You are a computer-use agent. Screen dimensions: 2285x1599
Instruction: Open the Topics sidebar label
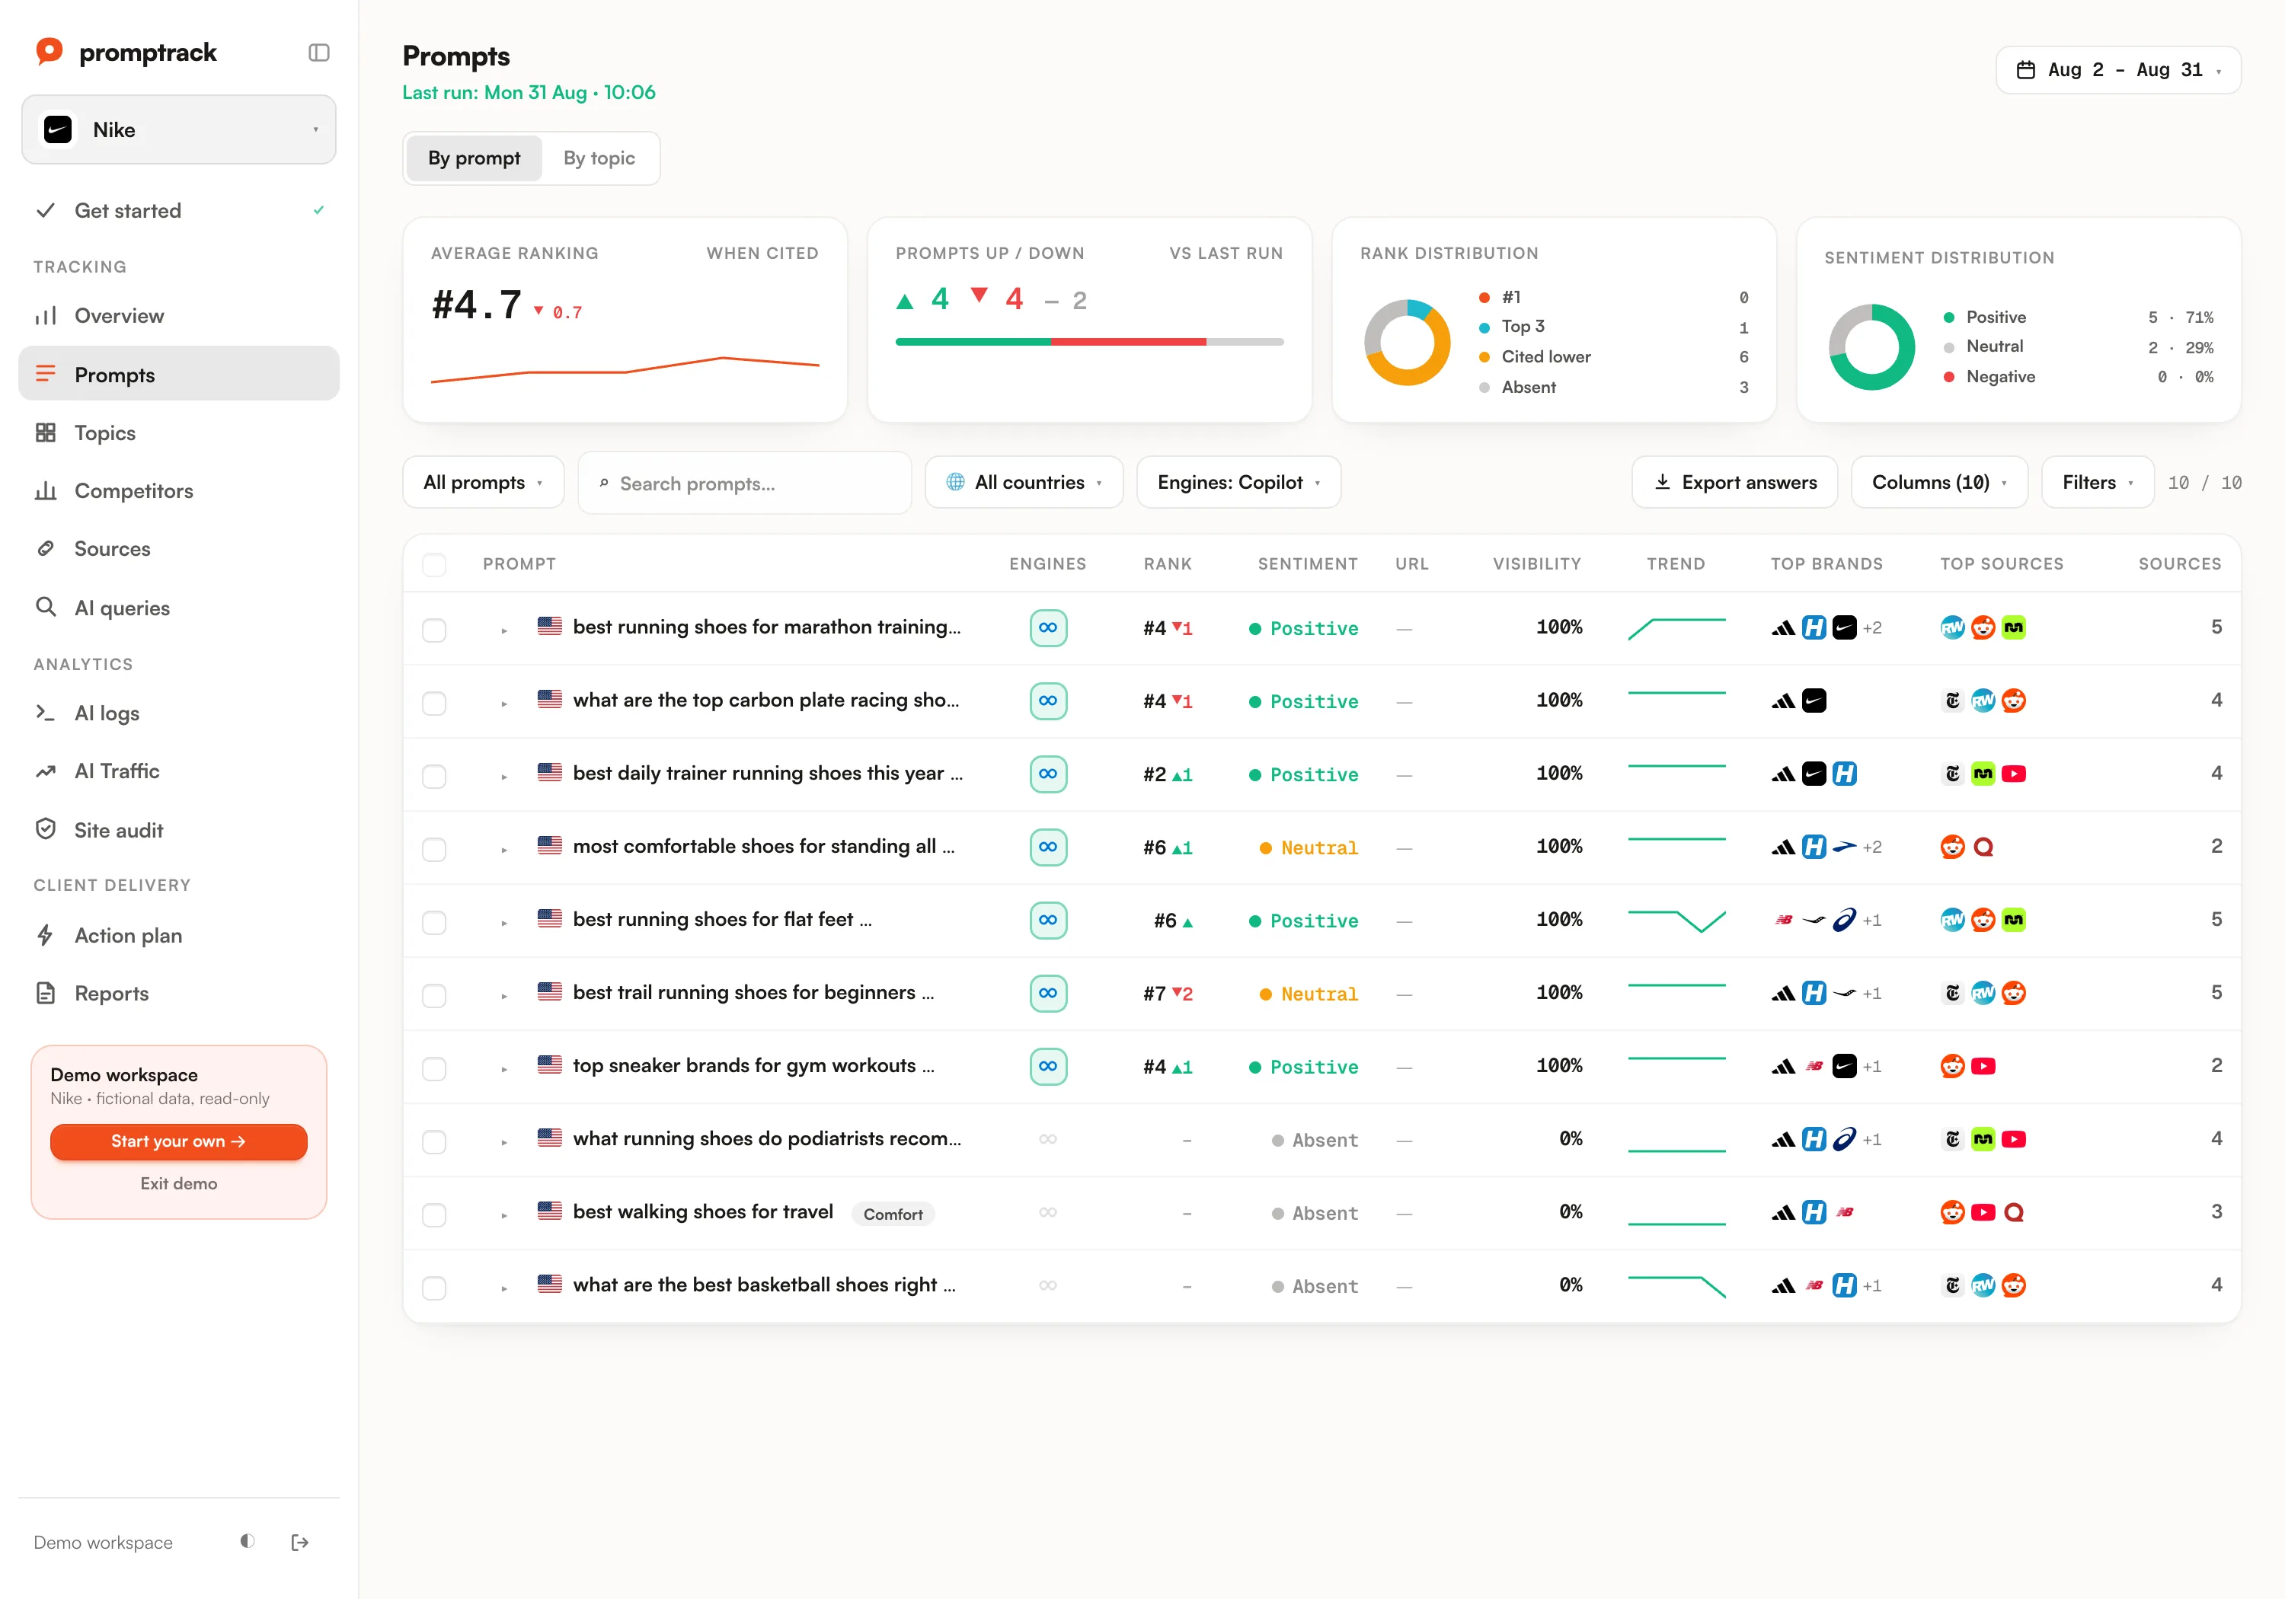(104, 432)
